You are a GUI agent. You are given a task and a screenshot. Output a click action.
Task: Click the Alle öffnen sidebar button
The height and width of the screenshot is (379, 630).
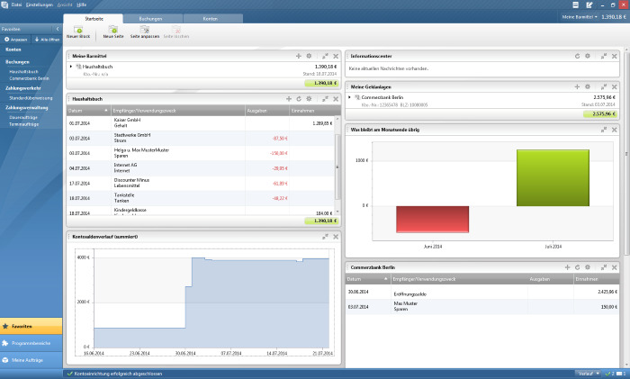pyautogui.click(x=47, y=40)
